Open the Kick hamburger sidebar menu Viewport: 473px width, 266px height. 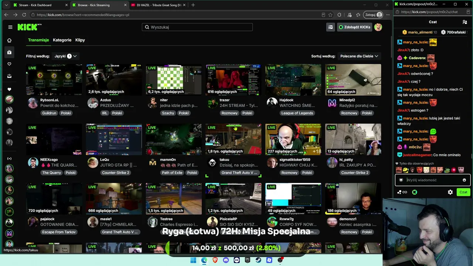click(x=10, y=27)
